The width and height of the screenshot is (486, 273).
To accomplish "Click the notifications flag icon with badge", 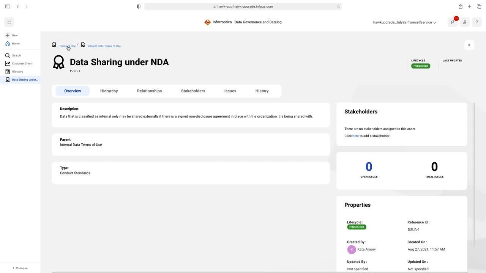I will pyautogui.click(x=453, y=22).
